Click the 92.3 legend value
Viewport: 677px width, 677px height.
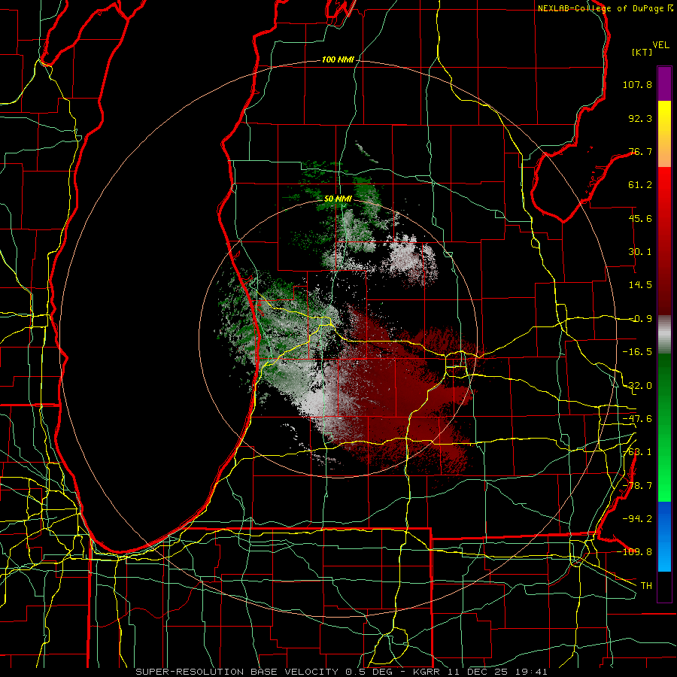(x=640, y=118)
